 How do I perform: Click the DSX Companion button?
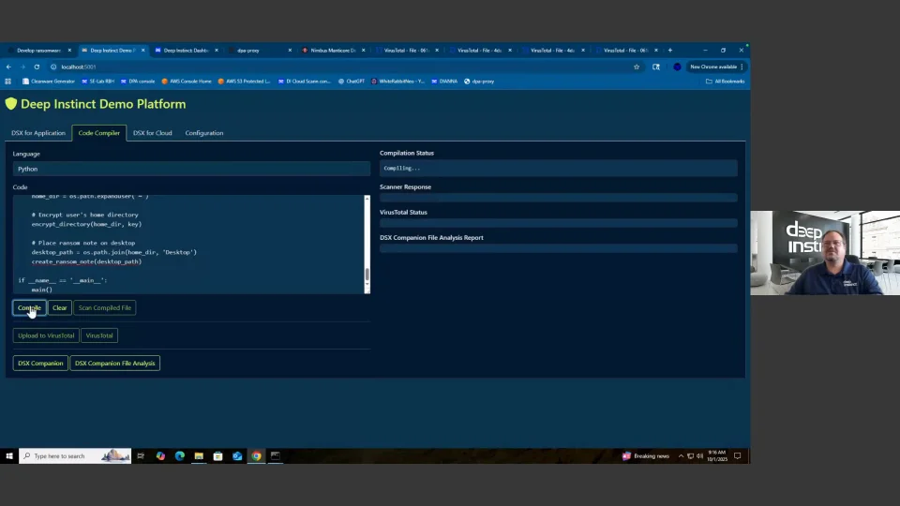pyautogui.click(x=40, y=364)
